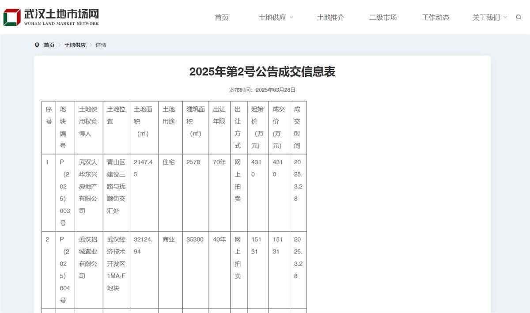Open 土地供应 navigation menu item
The image size is (530, 313).
coord(273,17)
